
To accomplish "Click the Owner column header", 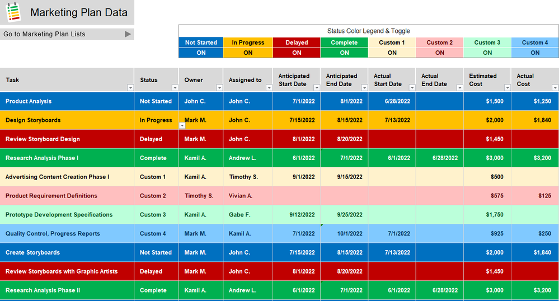I will (201, 80).
